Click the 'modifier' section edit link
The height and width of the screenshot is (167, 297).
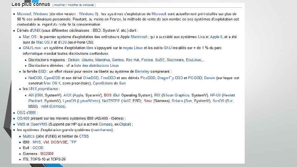(59, 5)
